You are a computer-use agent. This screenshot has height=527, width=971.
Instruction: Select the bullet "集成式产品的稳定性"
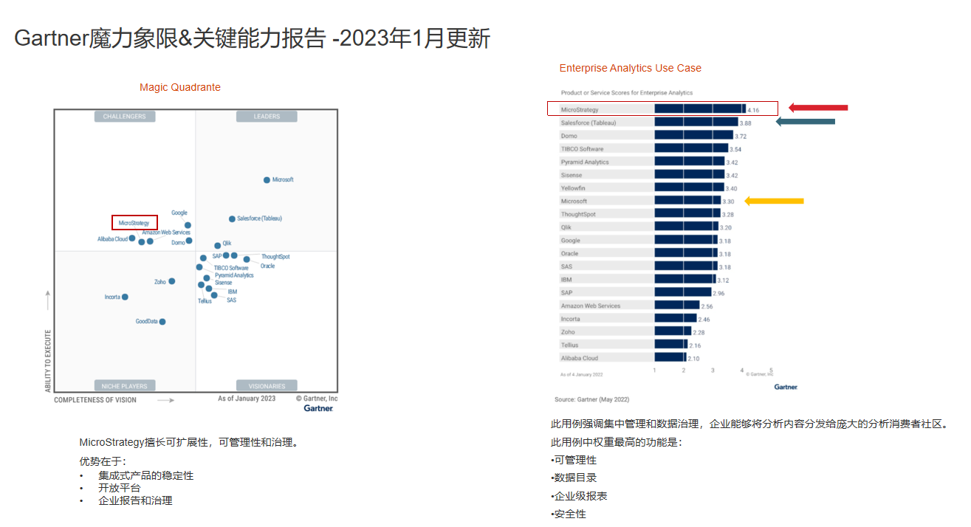145,475
